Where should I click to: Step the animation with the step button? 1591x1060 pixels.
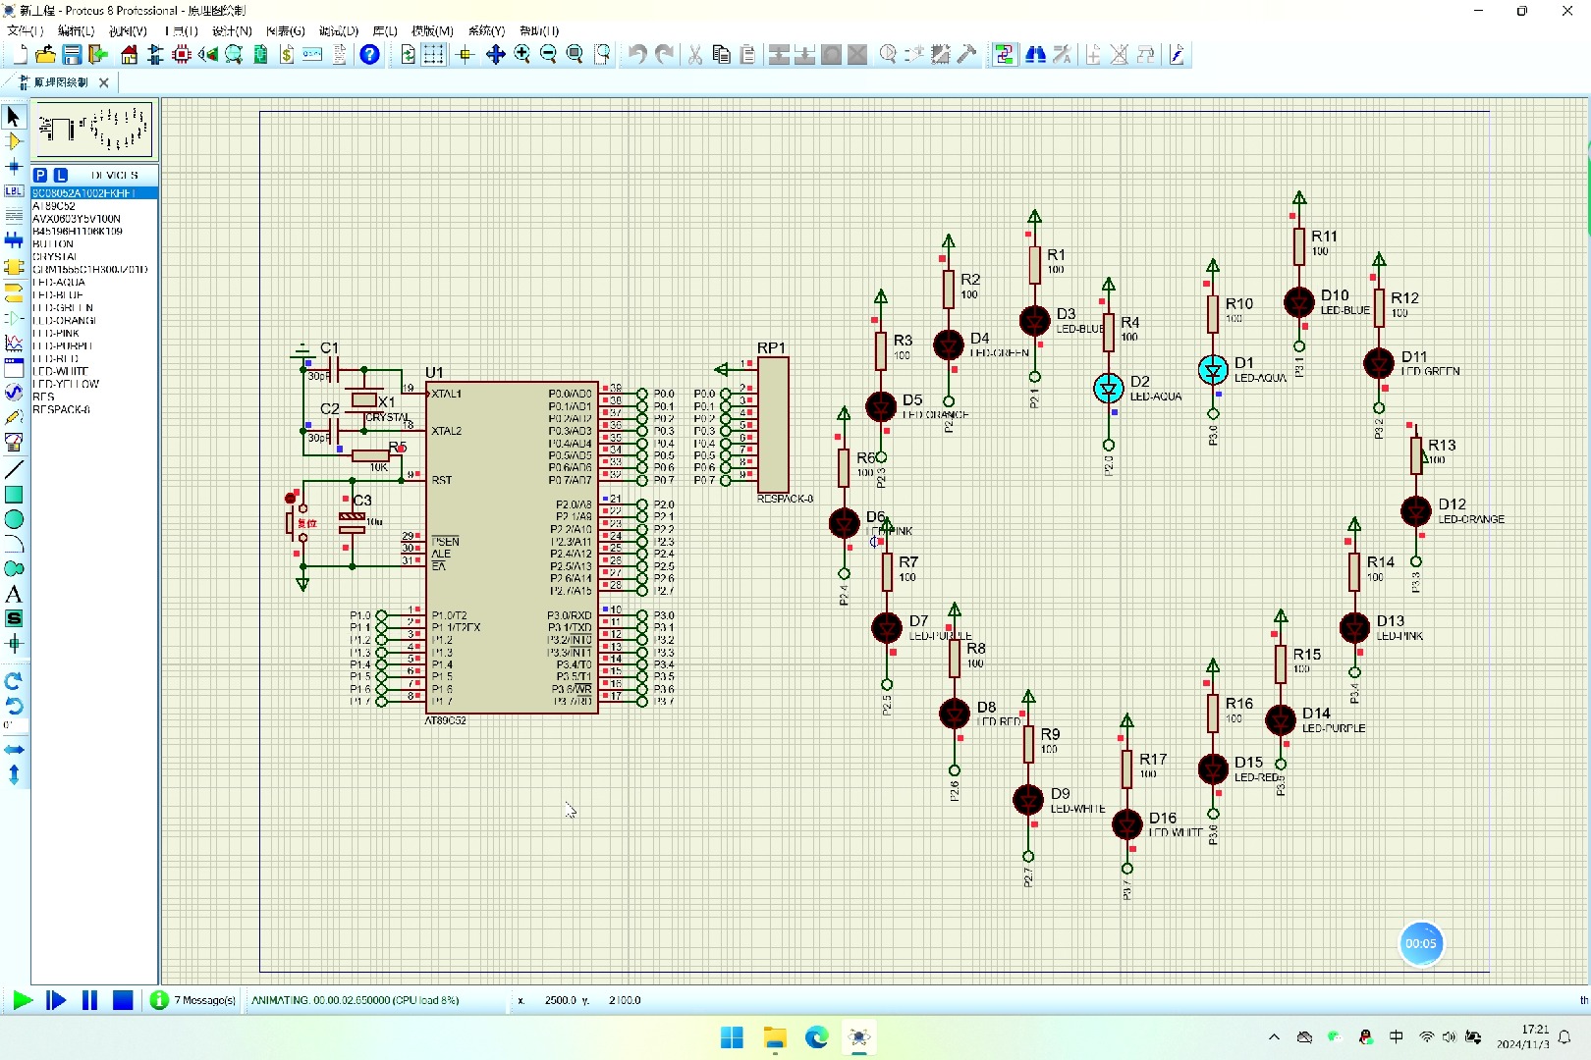pyautogui.click(x=56, y=1000)
